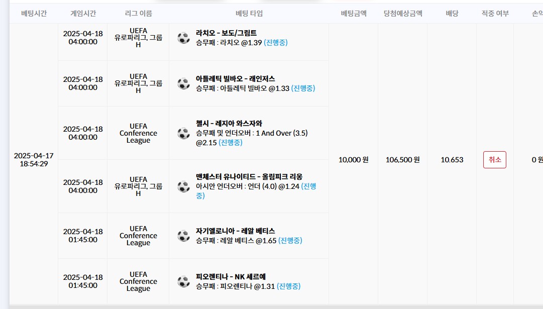543x309 pixels.
Task: Click soccer ball icon for 피오렌티나 - NK 세르예
Action: coord(183,281)
